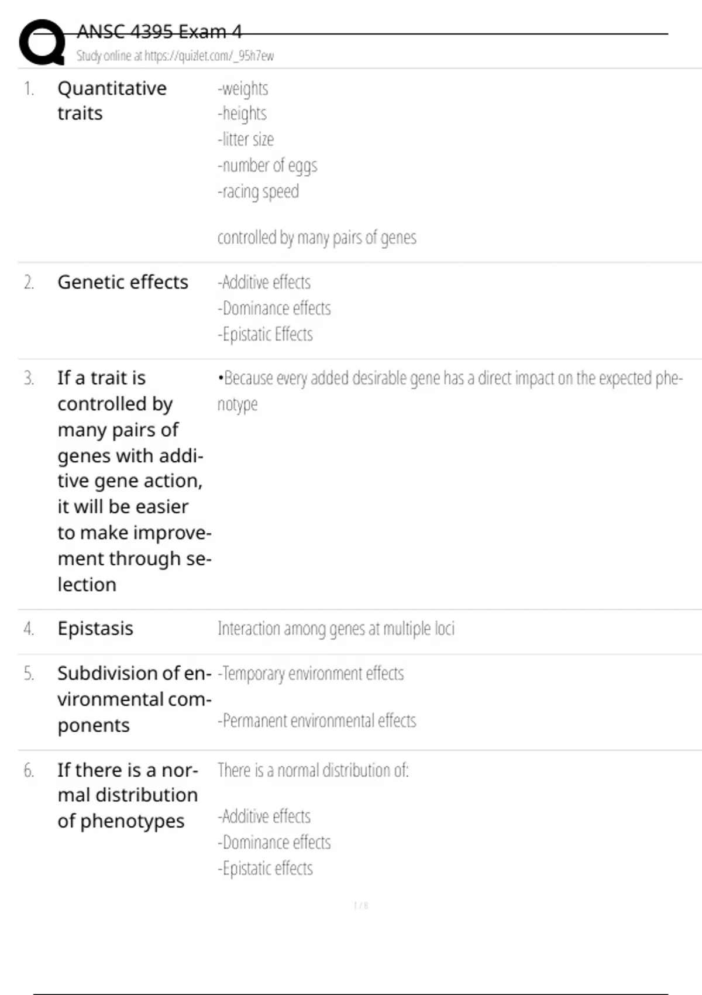The image size is (702, 995).
Task: Select the term Quantitative traits
Action: tap(112, 101)
